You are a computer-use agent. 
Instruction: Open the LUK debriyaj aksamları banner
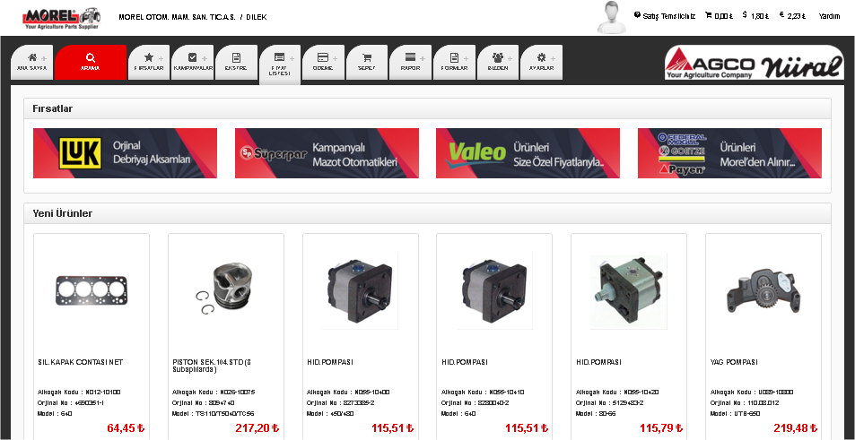tap(125, 153)
